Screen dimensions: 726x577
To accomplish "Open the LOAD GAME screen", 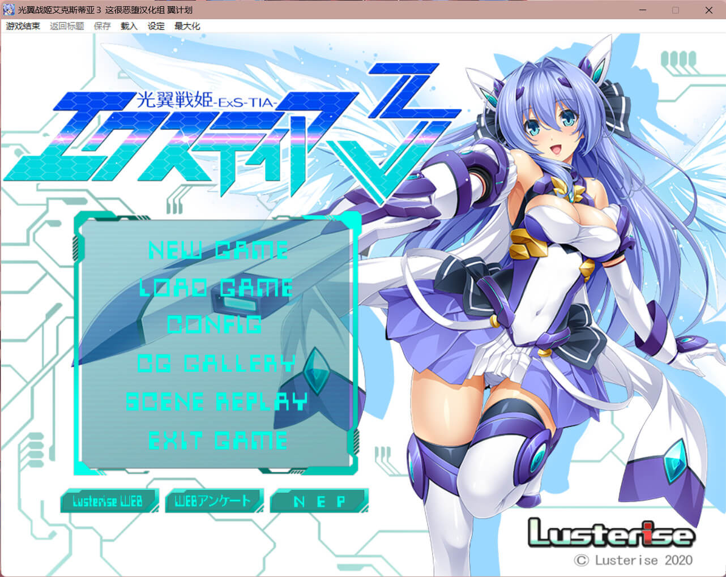I will 216,288.
